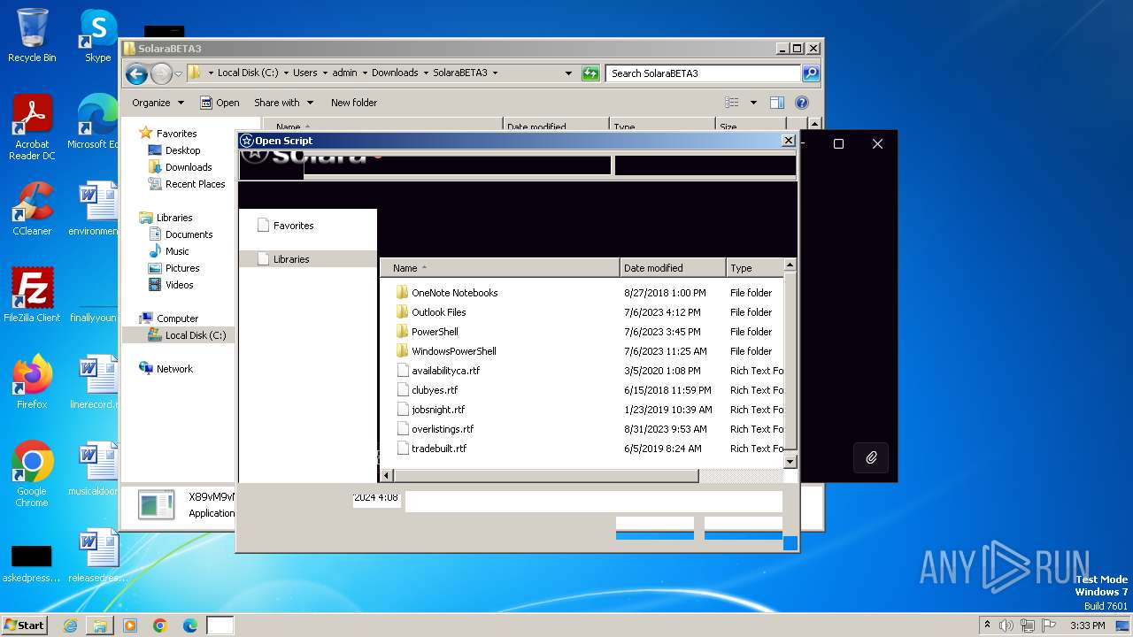Open the Recycle Bin desktop icon

32,35
